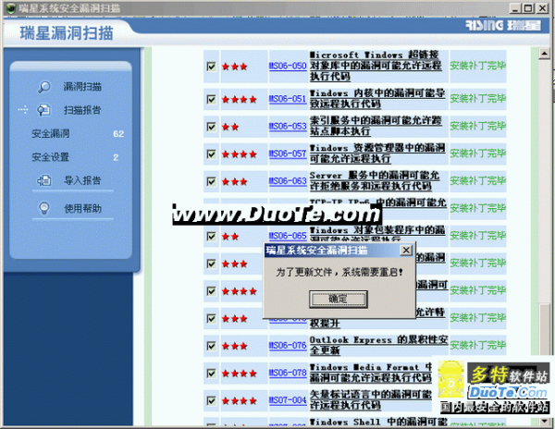Open the MS06-076 bulletin link
Viewport: 555px width, 429px height.
tap(288, 345)
